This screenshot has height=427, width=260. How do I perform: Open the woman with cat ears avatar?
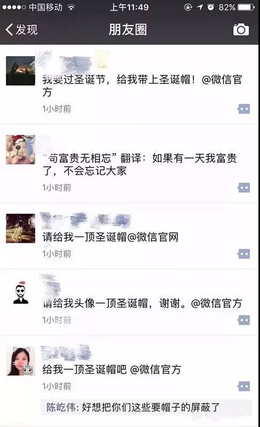pos(21,361)
